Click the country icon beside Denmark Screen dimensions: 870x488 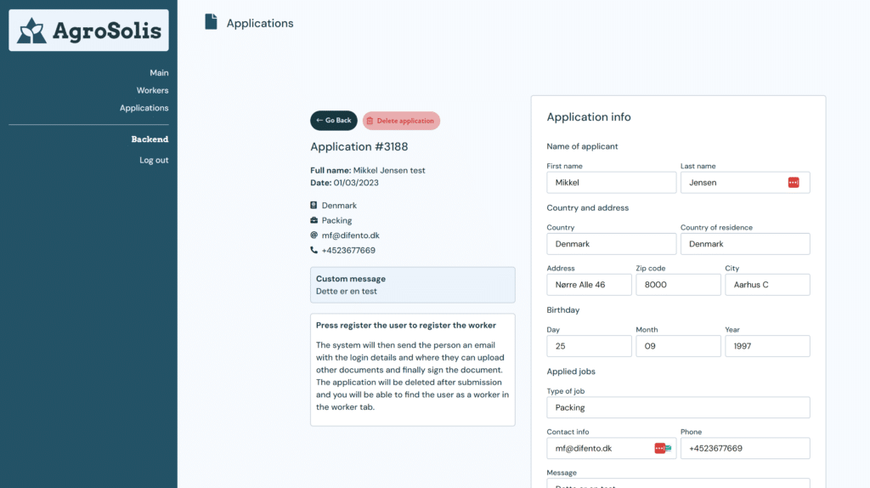click(x=314, y=206)
